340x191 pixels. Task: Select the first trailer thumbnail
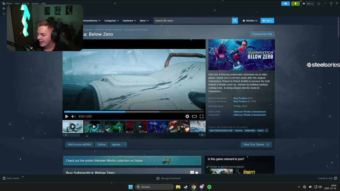click(x=73, y=127)
